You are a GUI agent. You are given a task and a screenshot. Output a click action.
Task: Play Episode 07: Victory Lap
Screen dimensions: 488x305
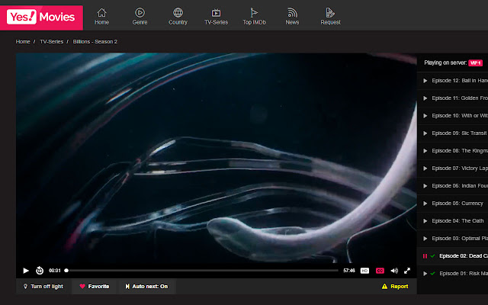pos(452,169)
